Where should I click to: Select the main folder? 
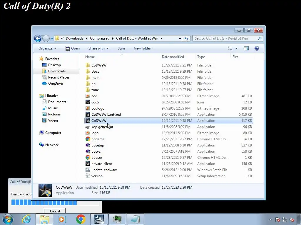pos(168,77)
